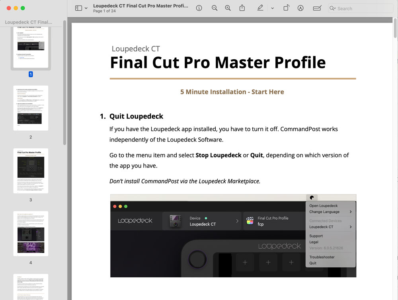Jump to the page 3 thumbnail
Viewport: 398px width, 300px height.
(31, 171)
